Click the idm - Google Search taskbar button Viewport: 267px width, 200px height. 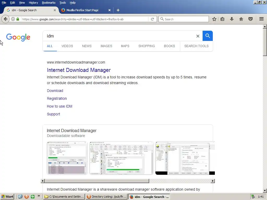click(149, 197)
